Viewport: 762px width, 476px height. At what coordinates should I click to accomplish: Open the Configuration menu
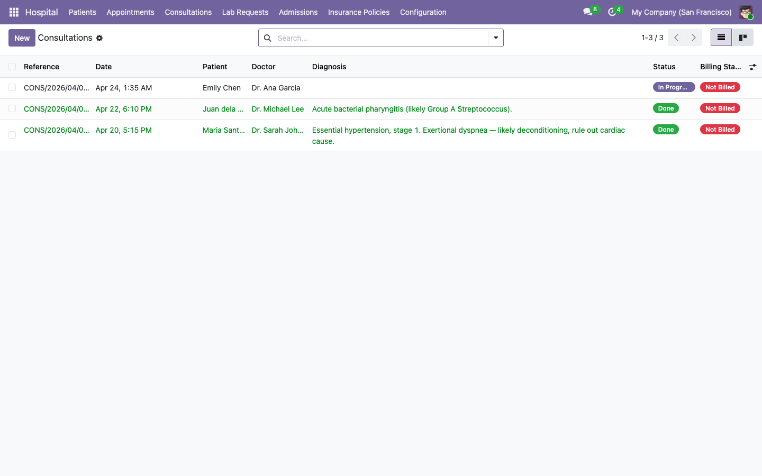(x=423, y=12)
